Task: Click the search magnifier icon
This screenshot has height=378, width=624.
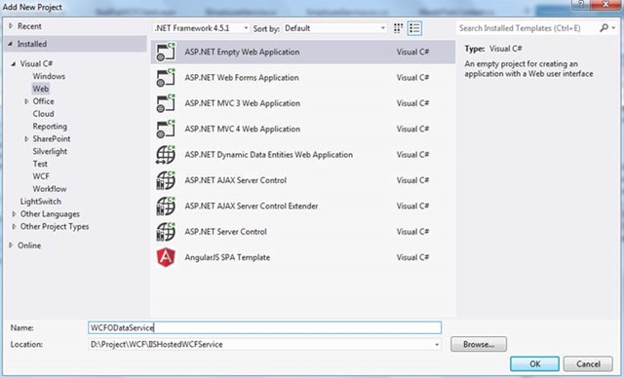Action: (604, 28)
